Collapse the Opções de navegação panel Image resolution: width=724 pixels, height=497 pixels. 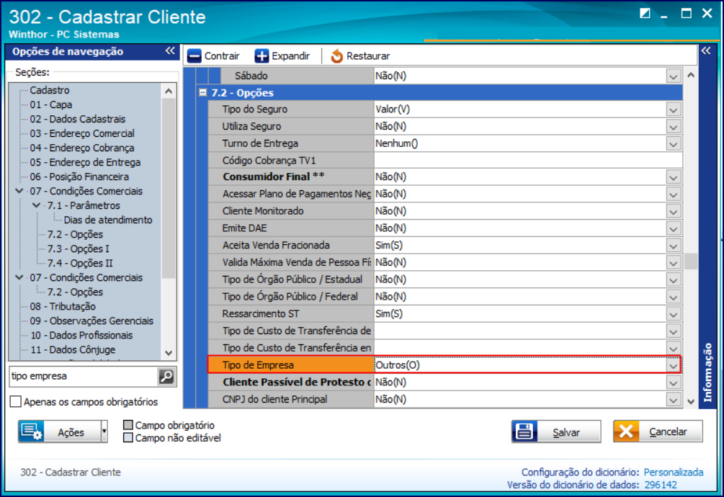pos(171,50)
